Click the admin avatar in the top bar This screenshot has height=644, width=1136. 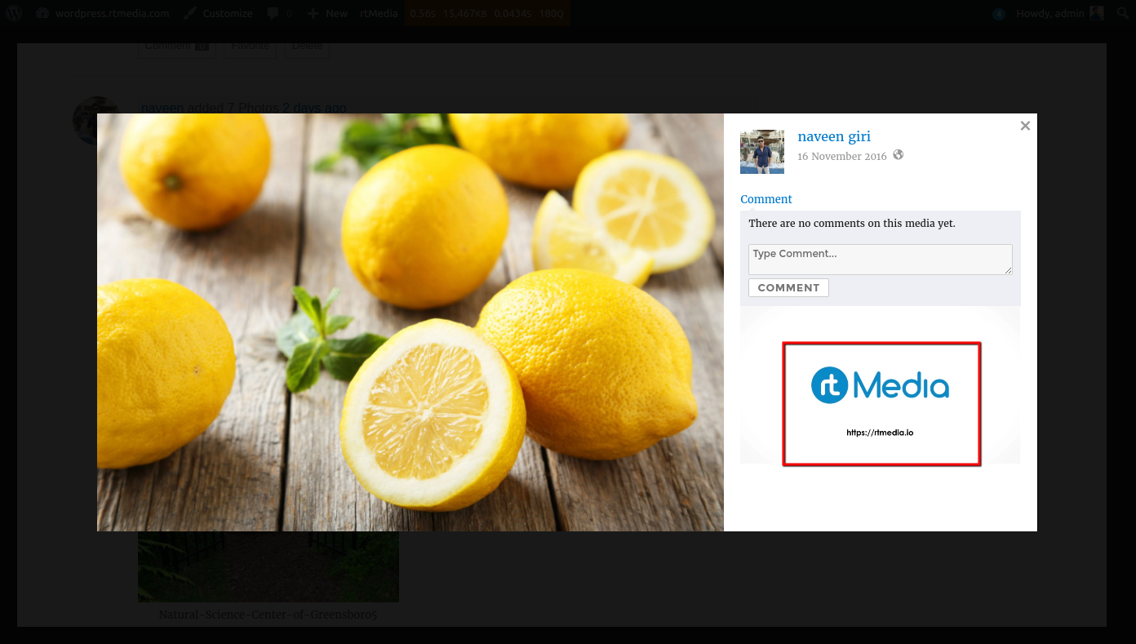(1096, 13)
